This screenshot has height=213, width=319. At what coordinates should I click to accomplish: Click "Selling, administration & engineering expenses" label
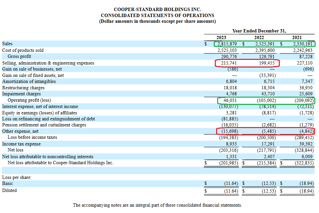48,63
